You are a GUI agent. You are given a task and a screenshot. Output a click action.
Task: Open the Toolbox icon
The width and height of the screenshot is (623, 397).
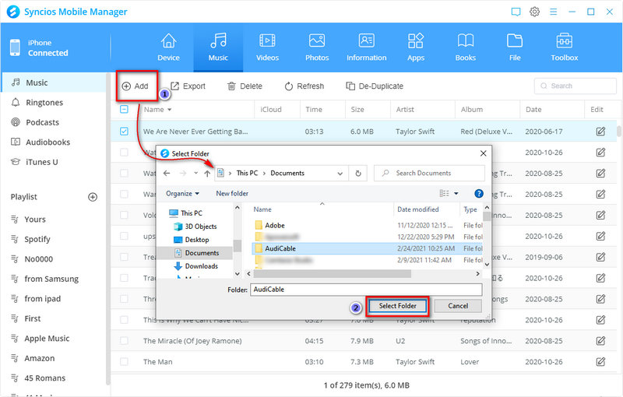(564, 41)
